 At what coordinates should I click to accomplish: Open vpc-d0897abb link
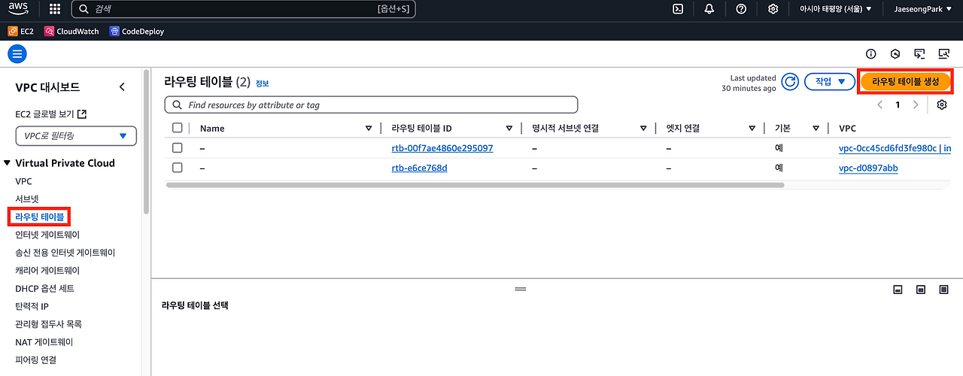coord(868,168)
